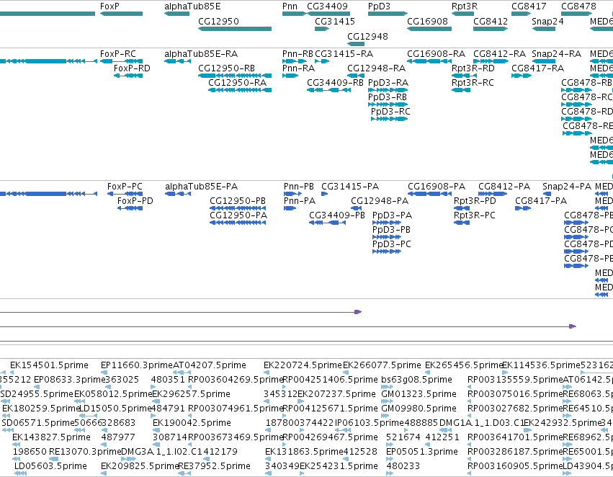
Task: Select the CG12950-RA transcript label
Action: [237, 83]
